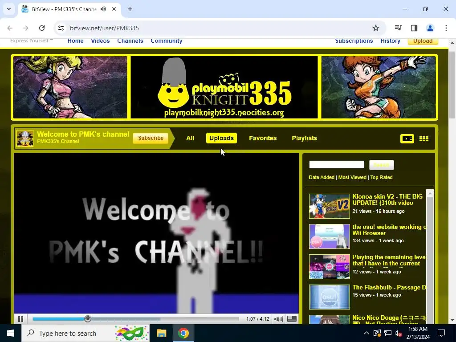
Task: Click the Windows taskbar search box
Action: [85, 333]
